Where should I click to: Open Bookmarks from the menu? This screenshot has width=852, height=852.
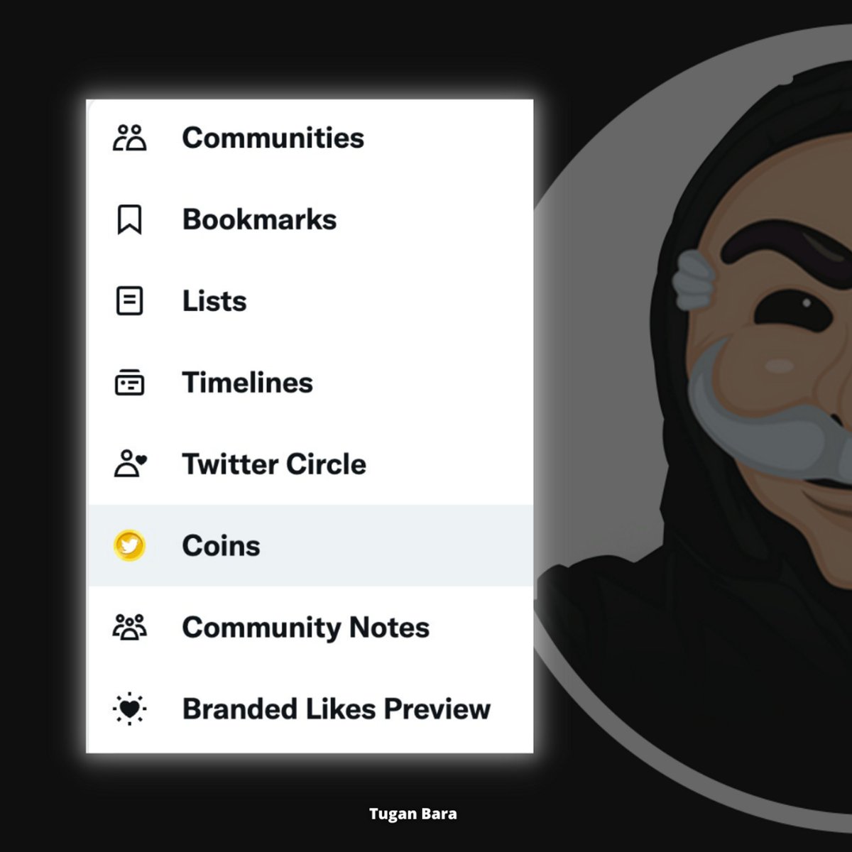tap(310, 219)
